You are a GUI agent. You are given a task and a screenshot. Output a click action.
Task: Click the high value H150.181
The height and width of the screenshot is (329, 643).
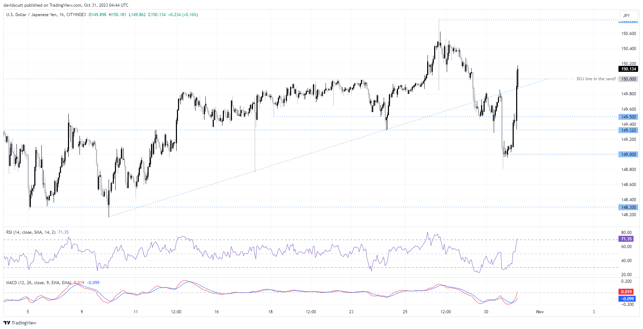point(117,15)
